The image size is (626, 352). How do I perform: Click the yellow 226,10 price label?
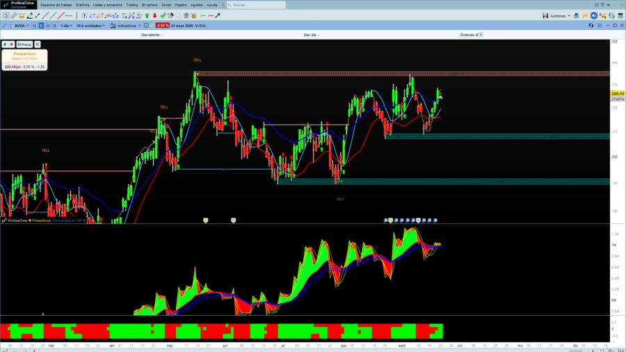tap(617, 94)
